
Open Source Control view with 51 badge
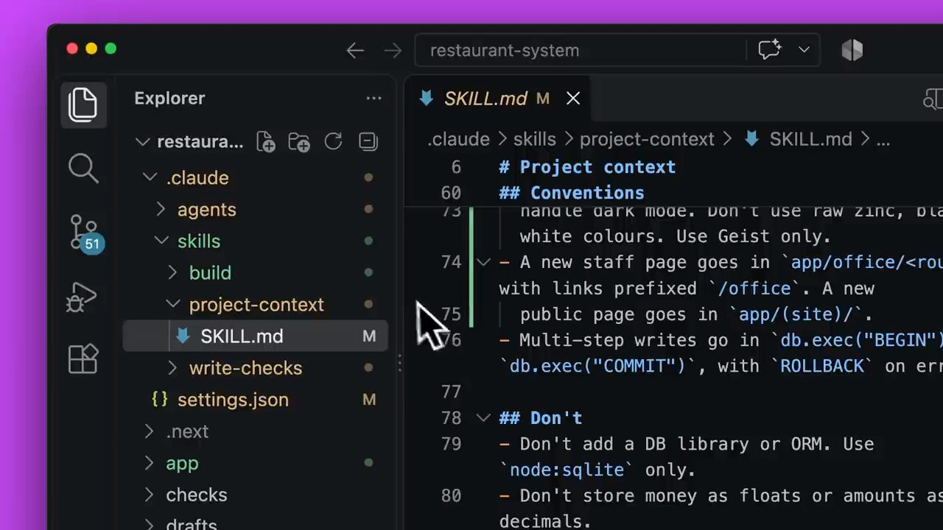click(x=84, y=233)
